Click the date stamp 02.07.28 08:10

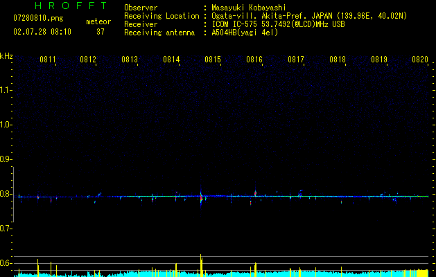coord(42,32)
